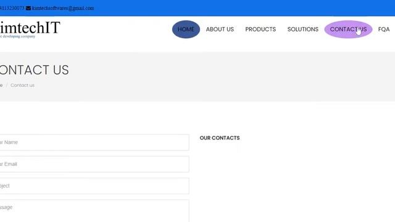Click the CONTACT US page title
The image size is (395, 222).
[35, 70]
